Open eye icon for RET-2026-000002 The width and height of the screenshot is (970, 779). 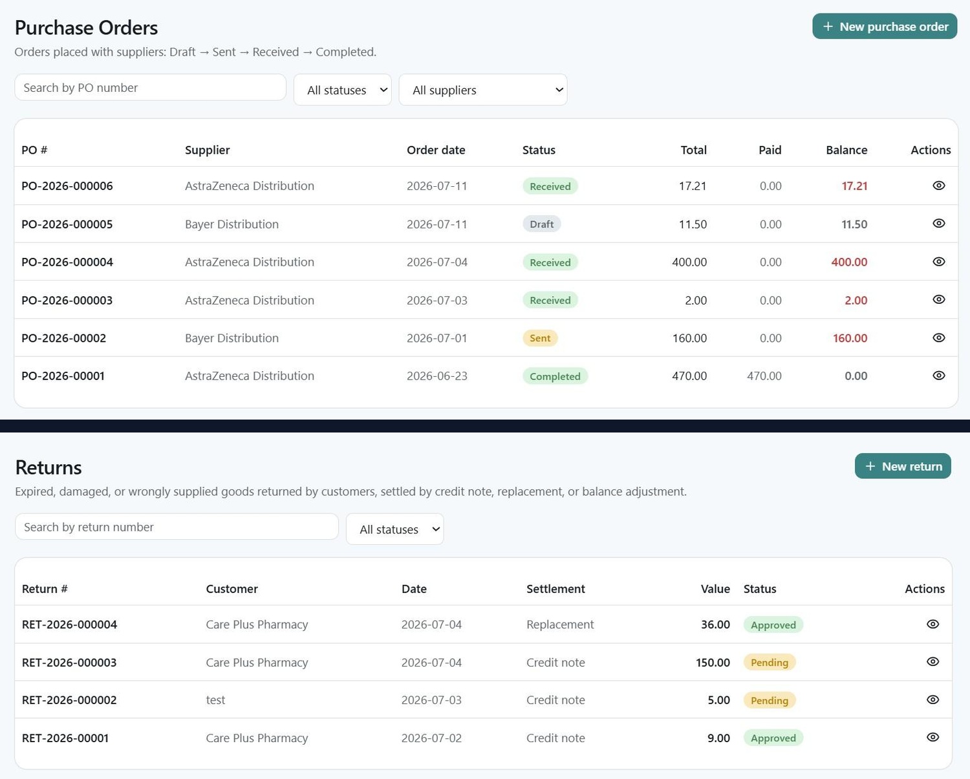click(x=932, y=699)
